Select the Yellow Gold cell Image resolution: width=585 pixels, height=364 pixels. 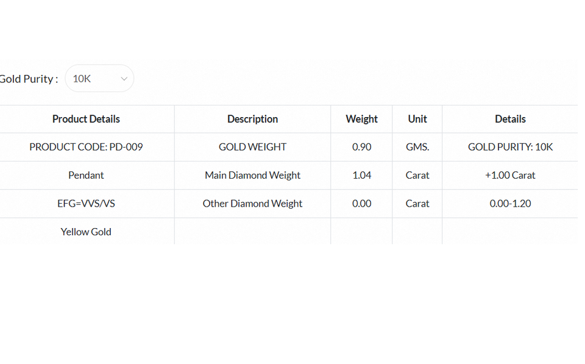coord(86,232)
